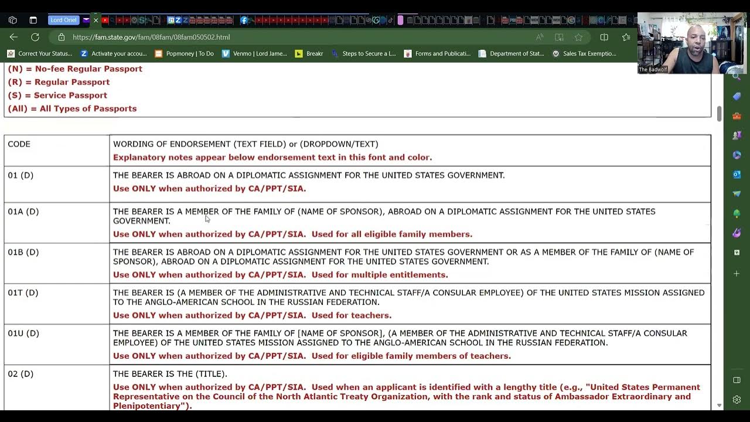Viewport: 750px width, 422px height.
Task: Open the Lord Oriel profile tab group
Action: (63, 20)
